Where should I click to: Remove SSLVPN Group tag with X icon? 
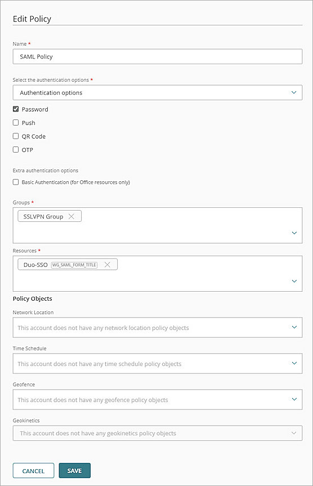click(71, 216)
